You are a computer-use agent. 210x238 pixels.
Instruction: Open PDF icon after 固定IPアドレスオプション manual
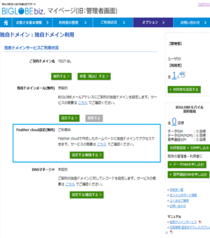pos(171,232)
